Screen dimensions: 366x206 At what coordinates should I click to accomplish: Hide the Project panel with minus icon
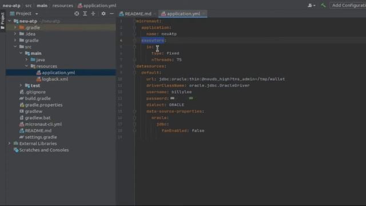point(112,14)
